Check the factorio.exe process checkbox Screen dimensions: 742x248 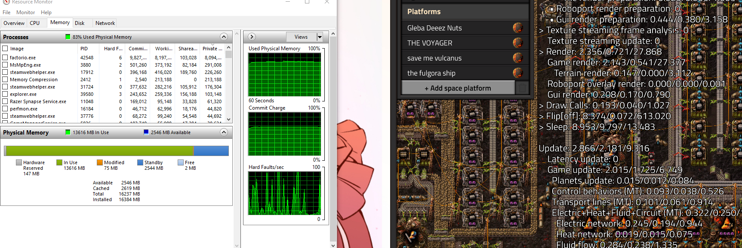(x=5, y=58)
